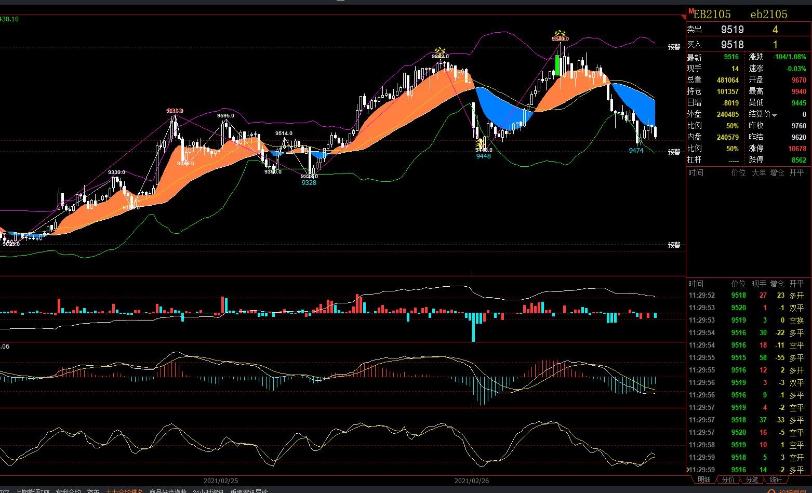The height and width of the screenshot is (493, 812).
Task: Switch to the 分笔 tab
Action: pos(752,479)
